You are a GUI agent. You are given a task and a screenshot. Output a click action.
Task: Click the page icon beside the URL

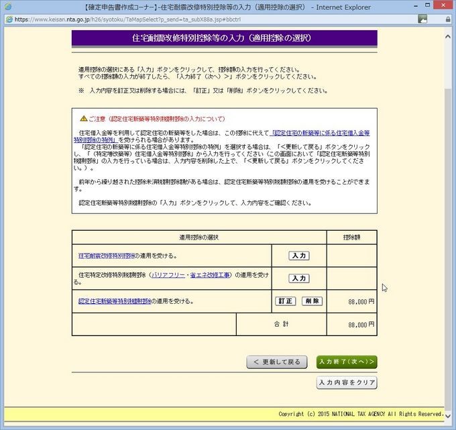click(9, 19)
